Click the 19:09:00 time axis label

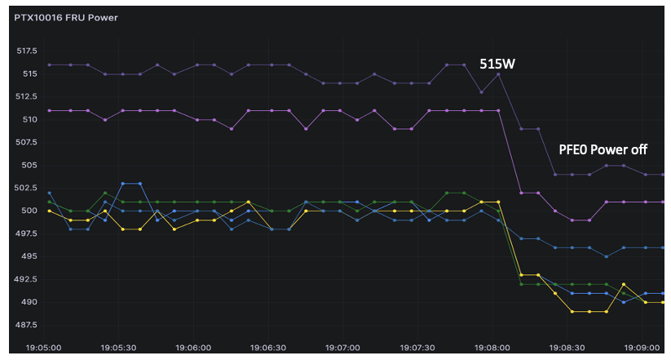(642, 348)
